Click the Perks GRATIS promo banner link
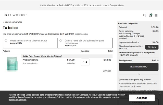Image resolution: width=163 pixels, height=105 pixels. [x=82, y=5]
